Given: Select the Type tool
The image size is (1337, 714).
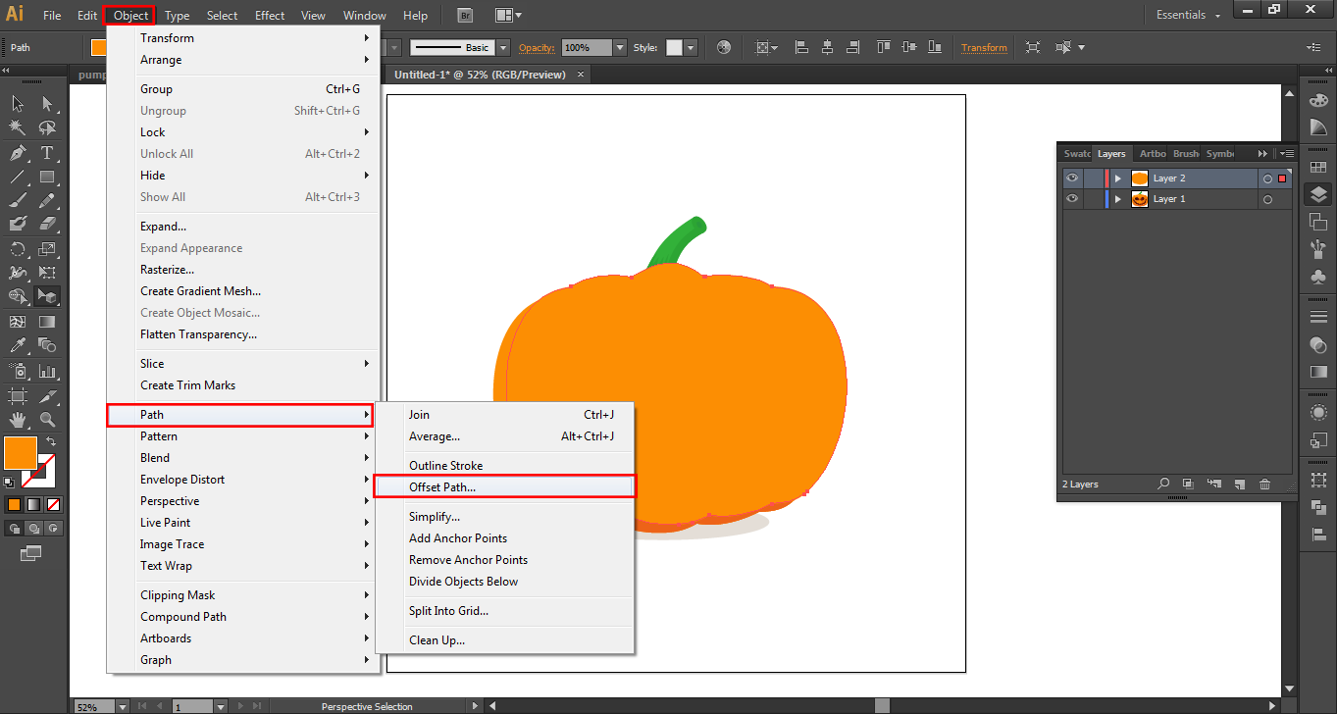Looking at the screenshot, I should pyautogui.click(x=46, y=153).
